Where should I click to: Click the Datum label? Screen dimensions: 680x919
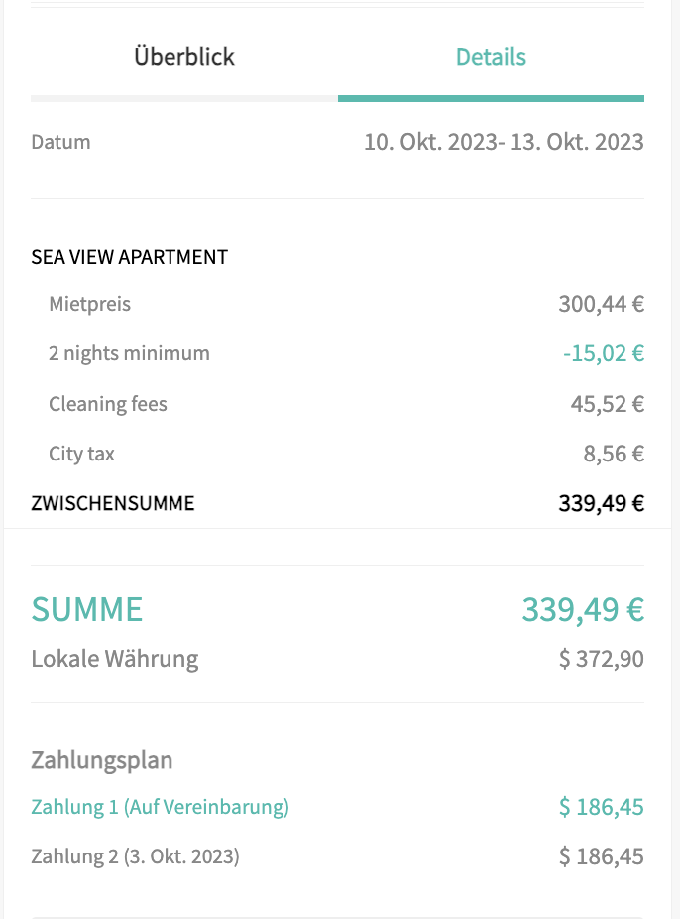pyautogui.click(x=61, y=142)
